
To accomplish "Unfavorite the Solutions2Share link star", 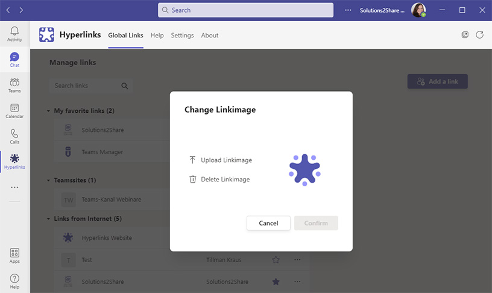I will [x=276, y=282].
